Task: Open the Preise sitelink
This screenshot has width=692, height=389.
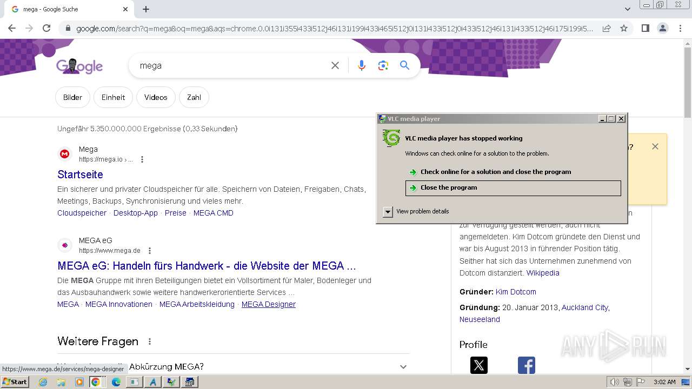Action: pyautogui.click(x=176, y=213)
